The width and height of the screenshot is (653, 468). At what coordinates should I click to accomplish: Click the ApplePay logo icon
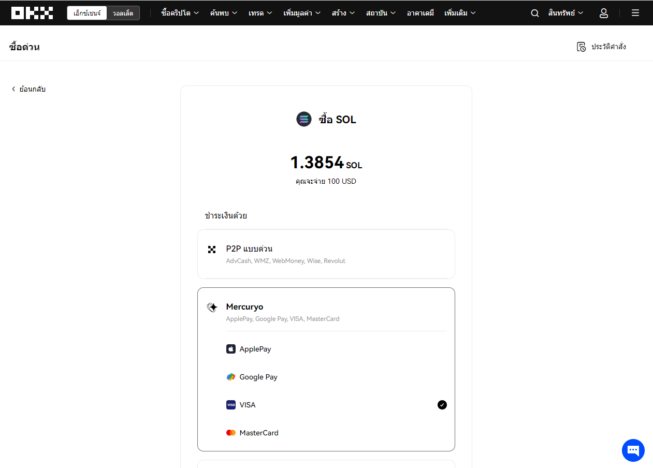click(231, 349)
